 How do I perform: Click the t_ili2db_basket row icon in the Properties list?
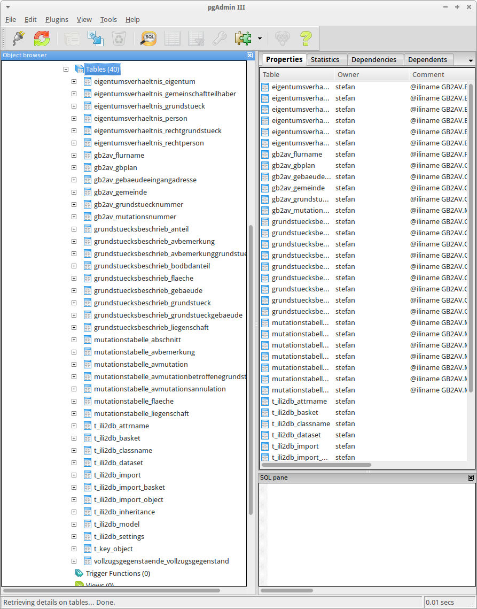point(265,412)
